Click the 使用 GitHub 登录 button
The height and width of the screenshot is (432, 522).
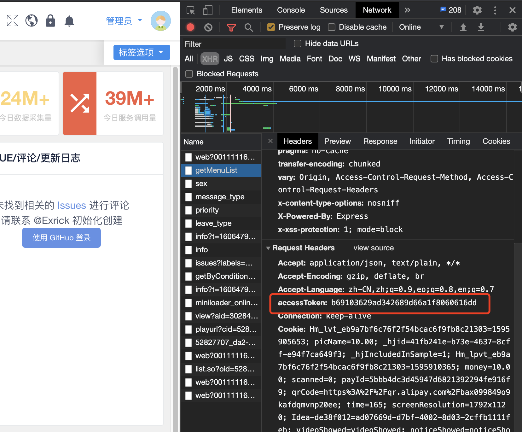tap(61, 238)
